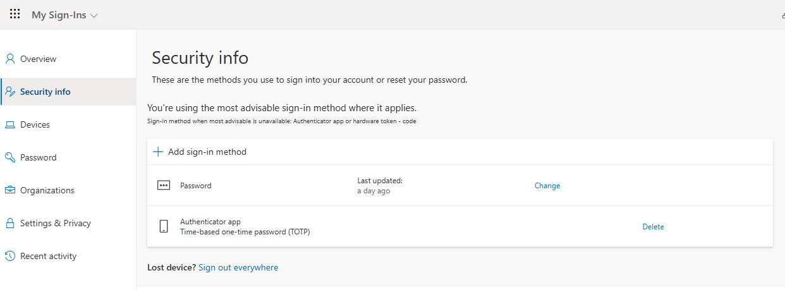Click the plus icon for adding sign-in method
This screenshot has height=290, width=785.
159,152
